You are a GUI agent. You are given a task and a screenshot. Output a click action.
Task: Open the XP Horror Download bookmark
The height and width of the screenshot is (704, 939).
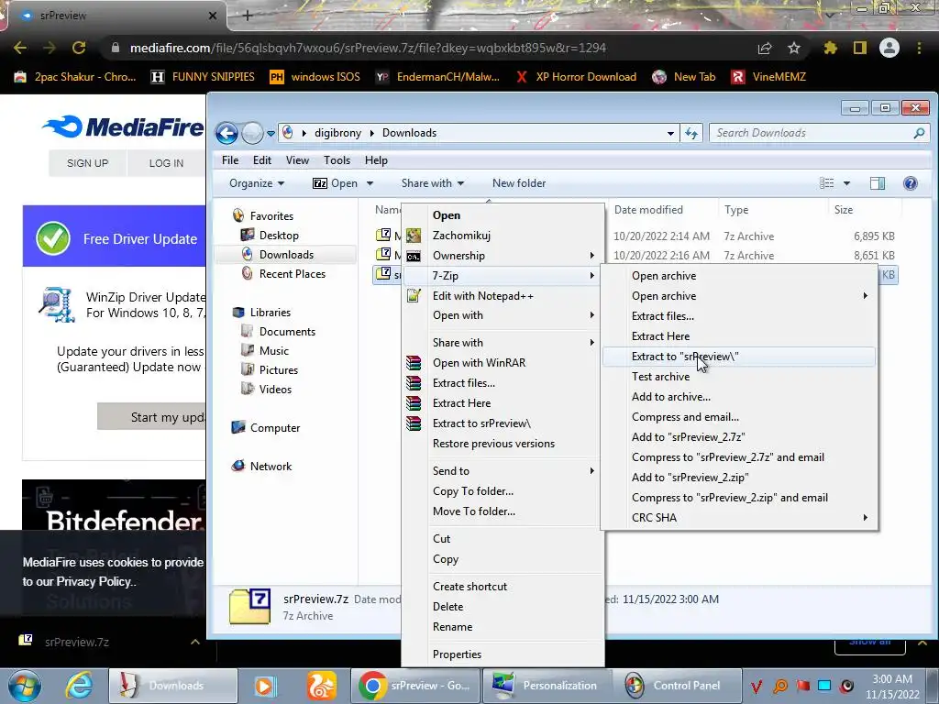576,77
